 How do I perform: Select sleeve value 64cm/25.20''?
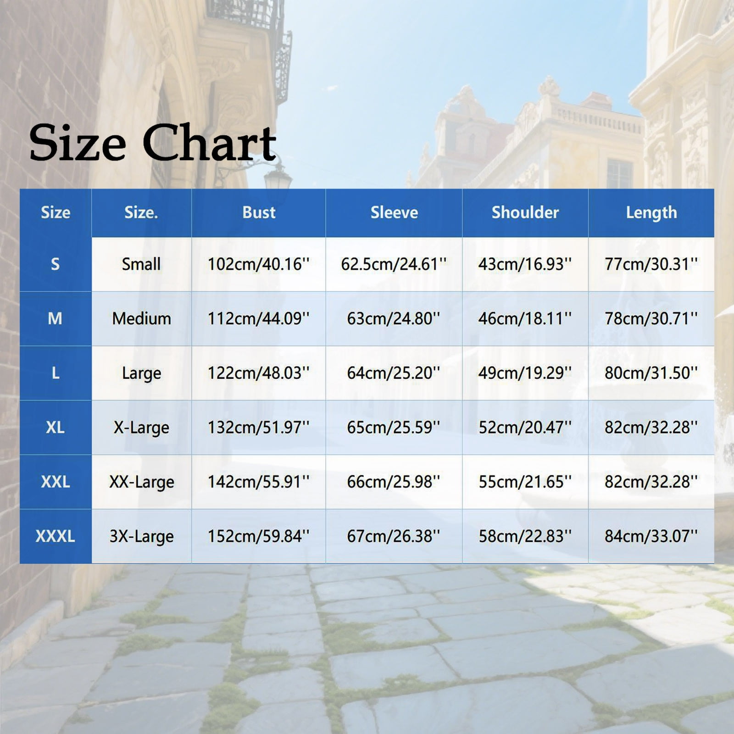pyautogui.click(x=394, y=373)
